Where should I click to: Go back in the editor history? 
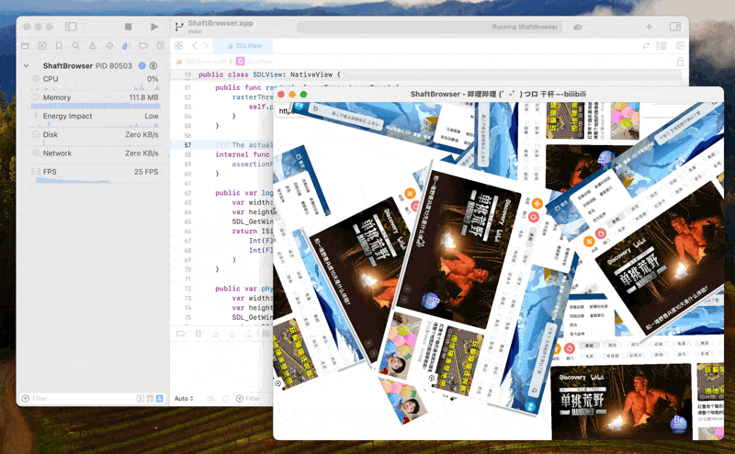(195, 46)
